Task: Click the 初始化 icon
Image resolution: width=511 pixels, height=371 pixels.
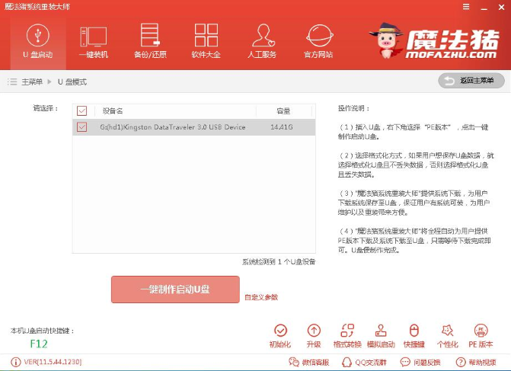Action: (280, 336)
